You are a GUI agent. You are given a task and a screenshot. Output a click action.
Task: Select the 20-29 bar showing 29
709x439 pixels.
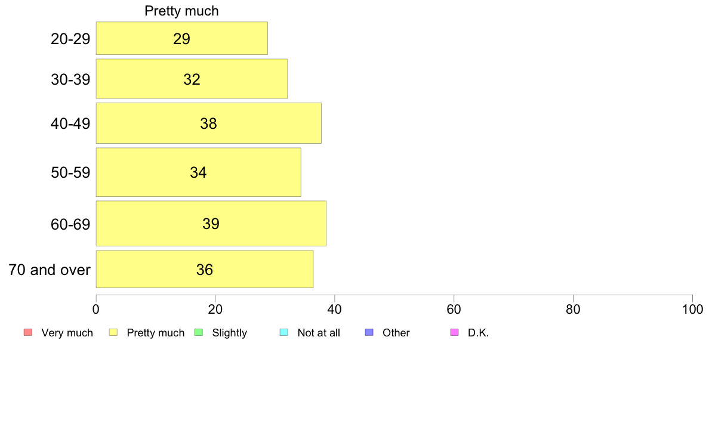[x=182, y=38]
